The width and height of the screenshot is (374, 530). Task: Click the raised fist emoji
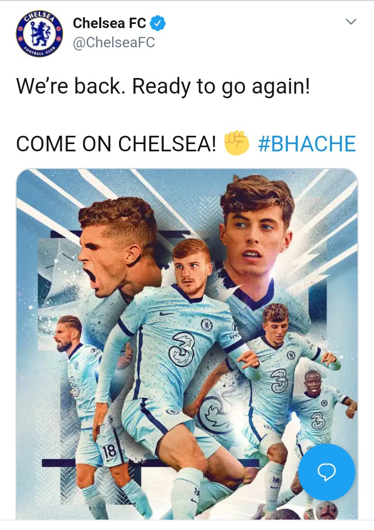pyautogui.click(x=237, y=143)
